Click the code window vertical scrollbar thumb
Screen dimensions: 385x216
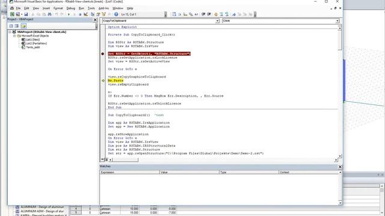click(x=340, y=40)
